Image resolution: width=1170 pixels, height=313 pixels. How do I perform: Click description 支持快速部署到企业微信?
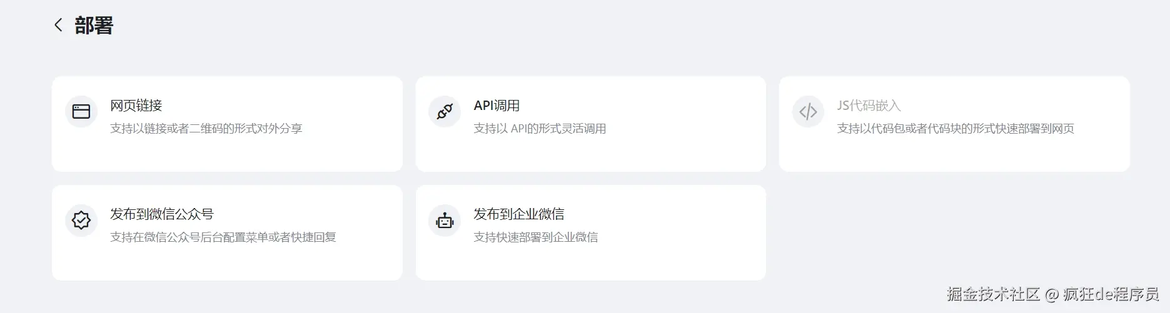tap(535, 237)
